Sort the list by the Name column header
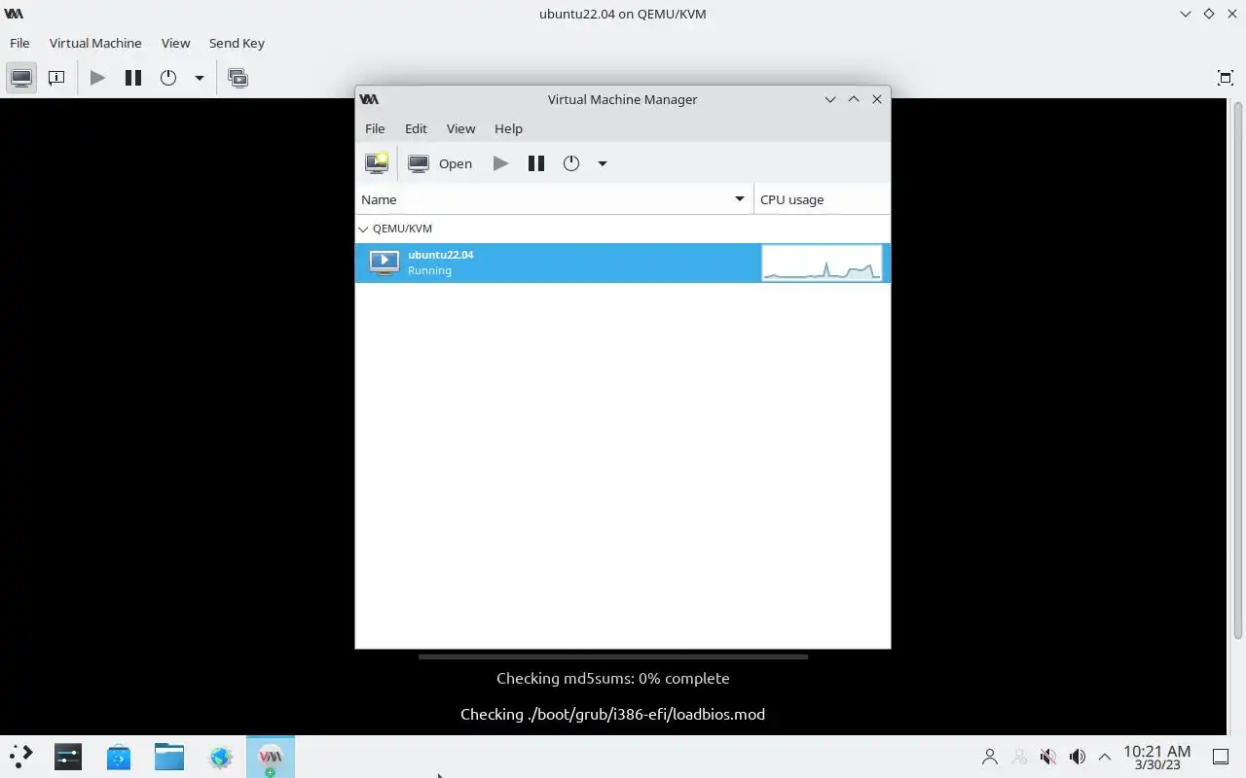1246x778 pixels. tap(554, 199)
